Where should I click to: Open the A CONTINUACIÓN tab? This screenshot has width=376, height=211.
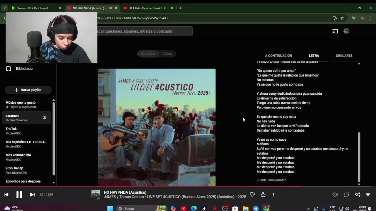[x=278, y=56]
